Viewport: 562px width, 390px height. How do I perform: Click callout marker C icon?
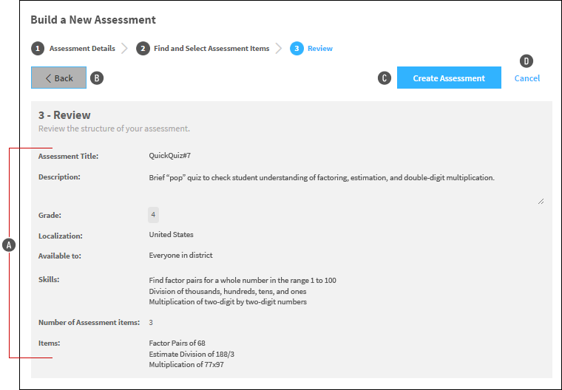tap(385, 78)
